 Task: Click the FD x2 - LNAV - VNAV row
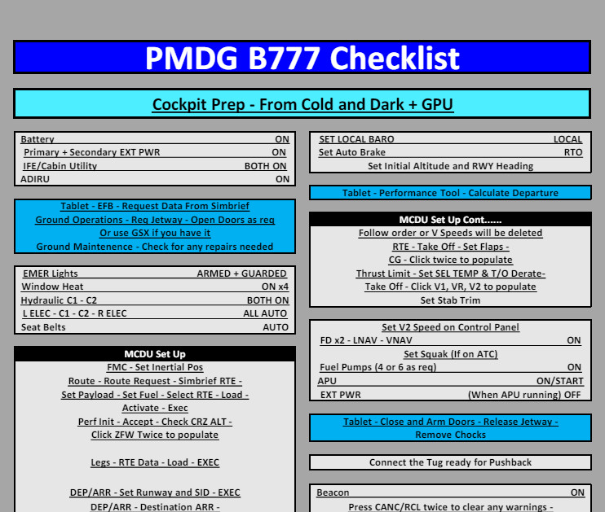pyautogui.click(x=450, y=340)
